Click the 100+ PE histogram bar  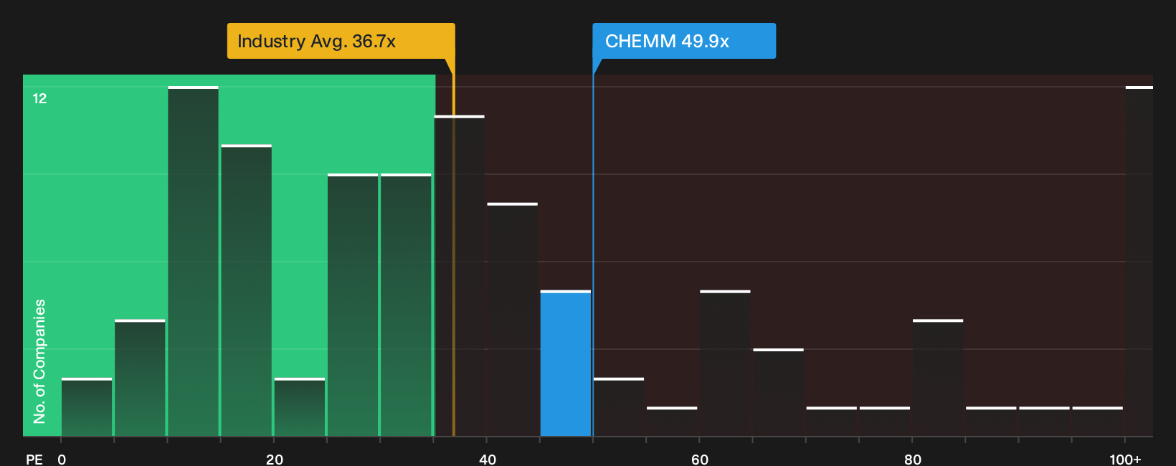(x=1139, y=261)
